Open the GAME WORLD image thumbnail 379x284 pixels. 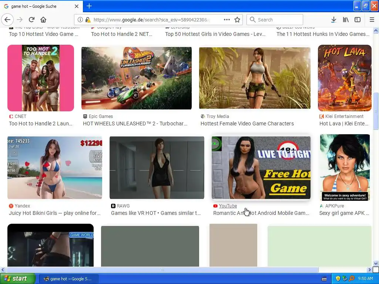pos(50,245)
